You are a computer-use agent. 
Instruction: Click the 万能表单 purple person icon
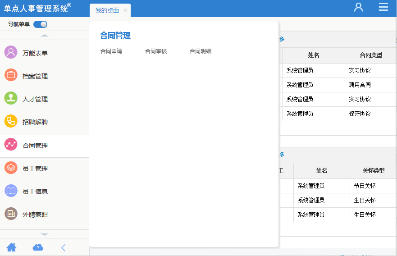coord(11,52)
